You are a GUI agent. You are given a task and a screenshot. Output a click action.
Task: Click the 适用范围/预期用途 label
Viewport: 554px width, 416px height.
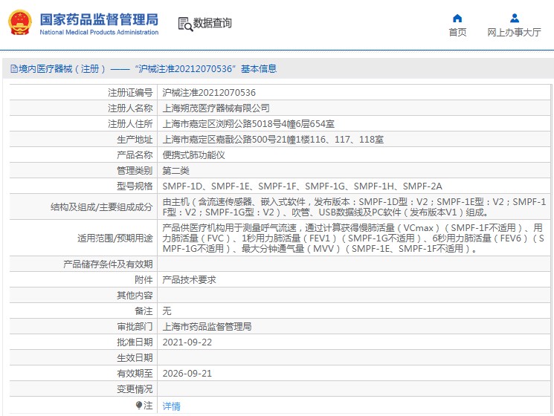click(115, 238)
